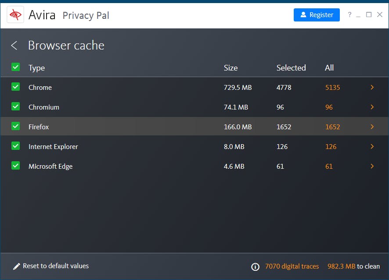Screen dimensions: 389x280
Task: Expand Chrome cache details arrow
Action: (372, 88)
